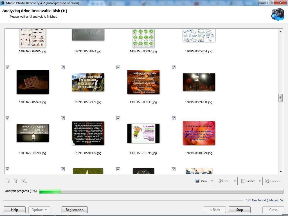Open the filter funnel icon
Viewport: 288px width, 216px height.
16,181
